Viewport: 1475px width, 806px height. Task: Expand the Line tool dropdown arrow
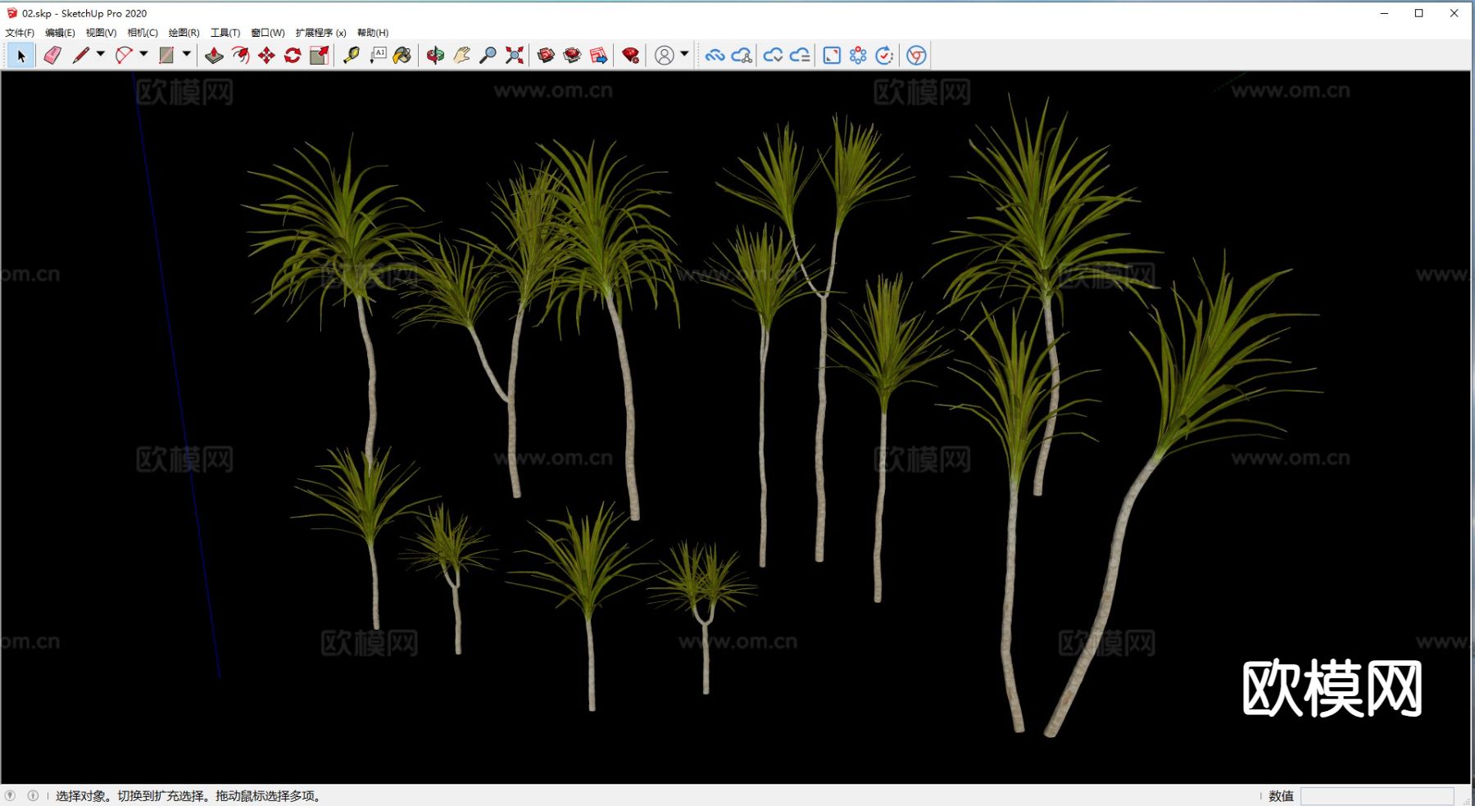[101, 54]
